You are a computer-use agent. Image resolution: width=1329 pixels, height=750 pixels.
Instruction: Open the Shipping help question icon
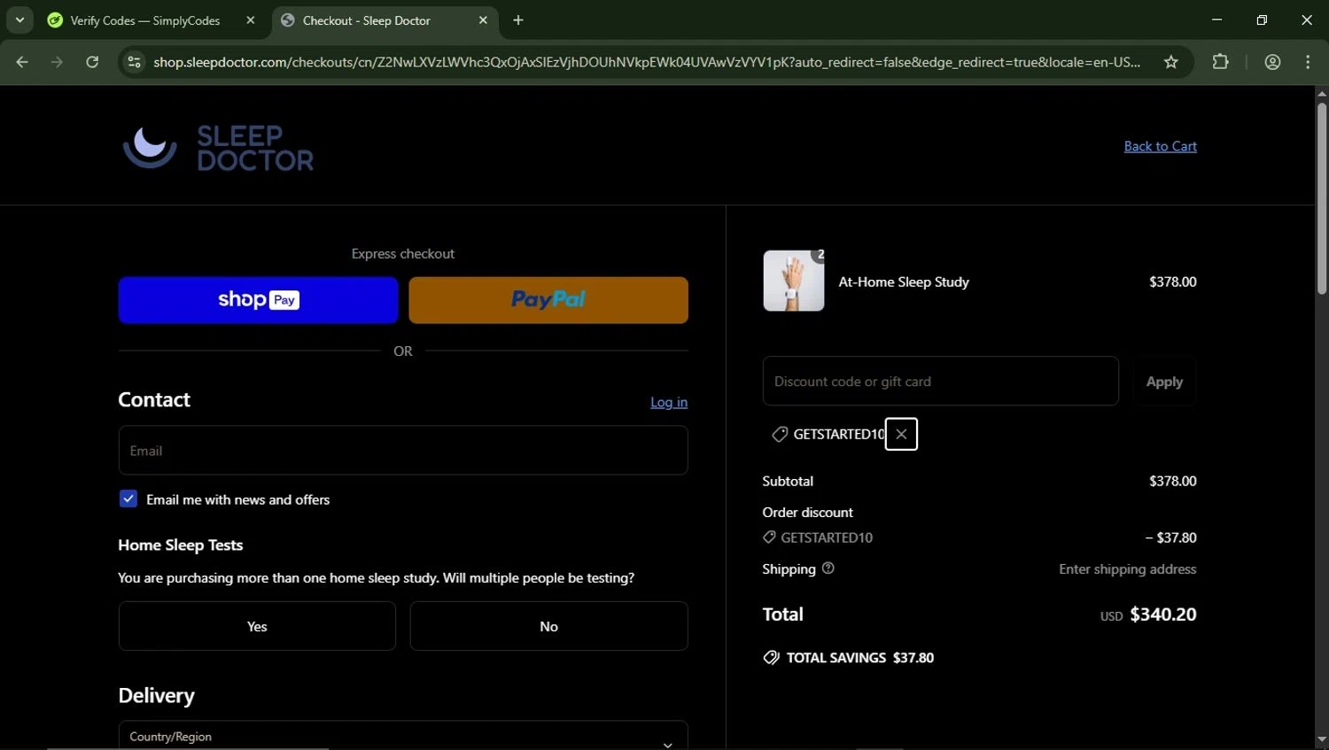[x=828, y=568]
